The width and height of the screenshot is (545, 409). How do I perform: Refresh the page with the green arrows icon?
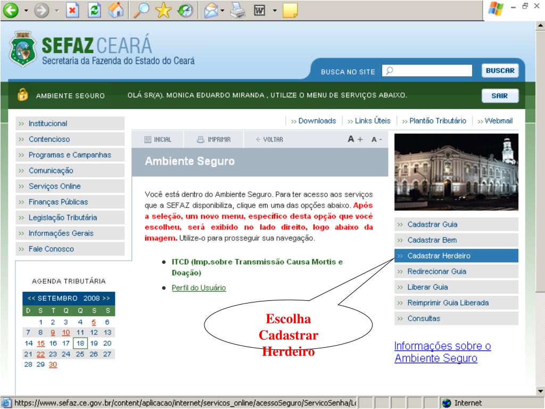[x=94, y=10]
